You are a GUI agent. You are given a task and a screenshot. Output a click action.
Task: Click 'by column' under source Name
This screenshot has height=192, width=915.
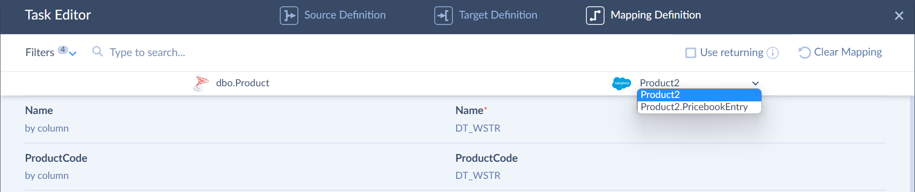[47, 128]
